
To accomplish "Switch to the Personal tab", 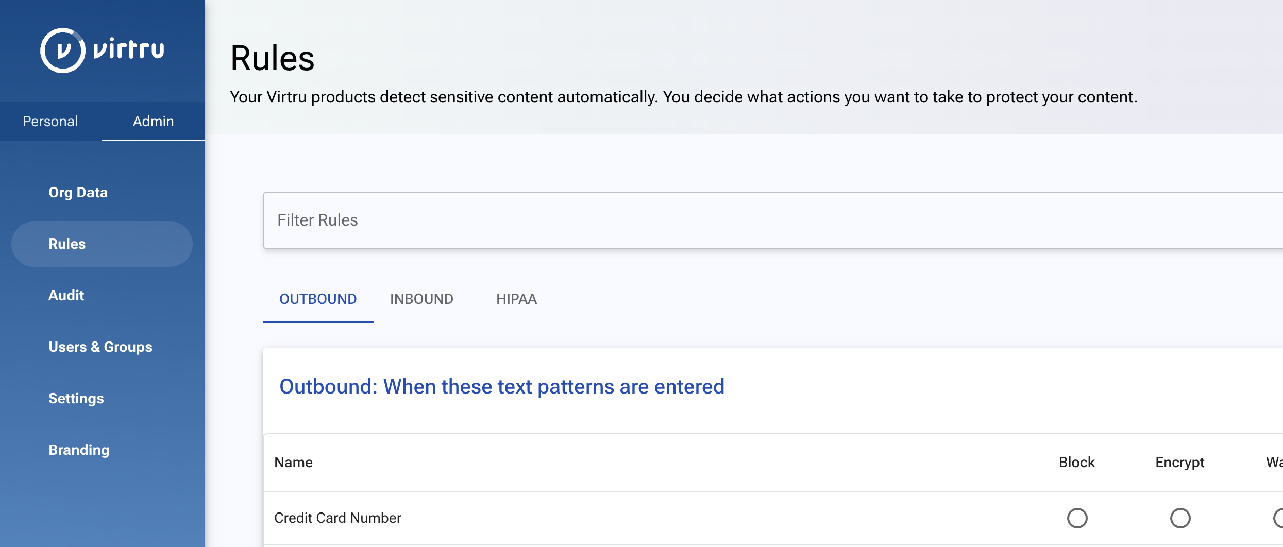I will (50, 121).
